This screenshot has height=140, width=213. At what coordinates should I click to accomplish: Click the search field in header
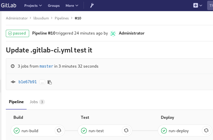pyautogui.click(x=210, y=6)
